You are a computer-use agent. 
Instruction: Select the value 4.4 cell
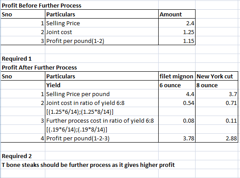coord(177,94)
